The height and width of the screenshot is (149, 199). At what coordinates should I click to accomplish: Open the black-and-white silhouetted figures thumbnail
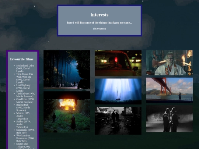tap(169, 118)
